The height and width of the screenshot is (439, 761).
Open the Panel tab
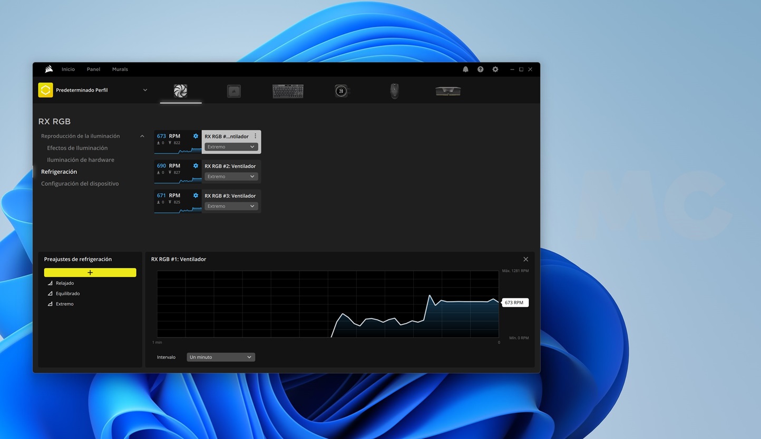(x=93, y=69)
